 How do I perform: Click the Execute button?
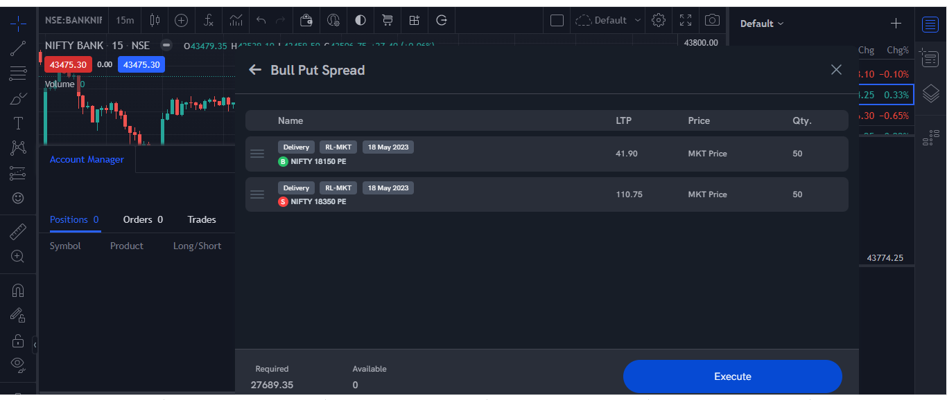(733, 376)
